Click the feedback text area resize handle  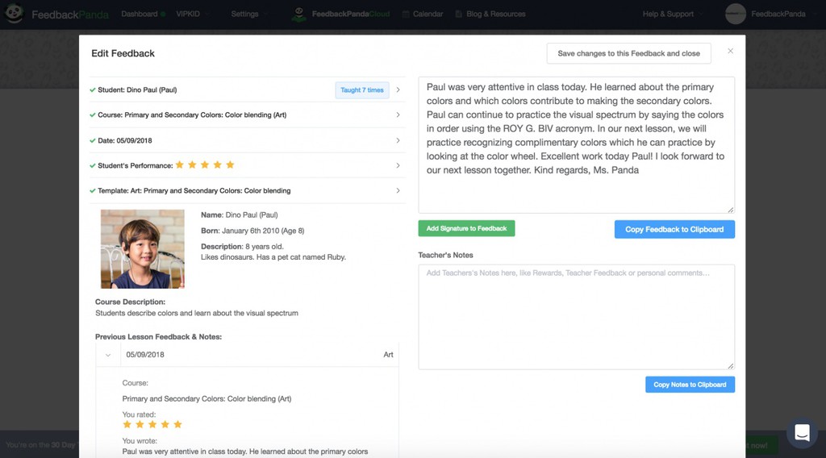(x=730, y=210)
